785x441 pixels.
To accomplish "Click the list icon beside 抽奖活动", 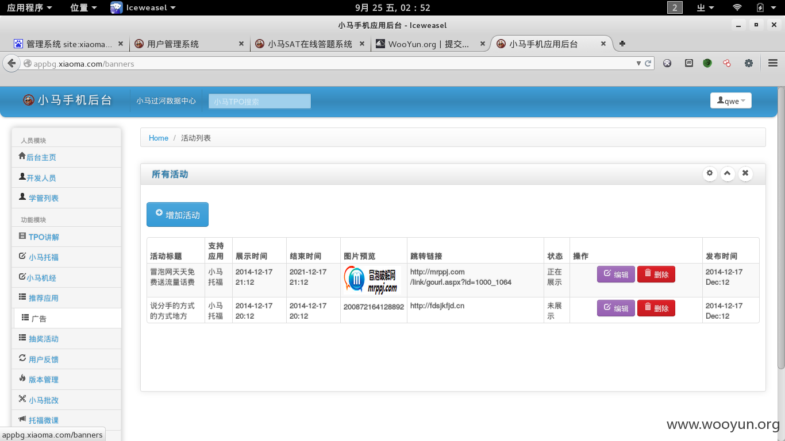I will pyautogui.click(x=22, y=338).
